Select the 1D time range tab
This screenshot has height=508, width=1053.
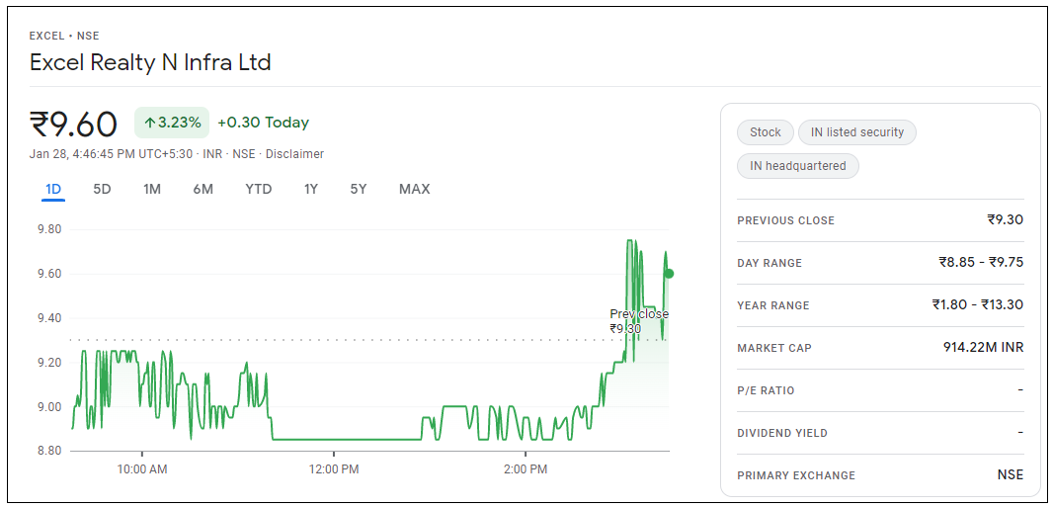pos(53,189)
